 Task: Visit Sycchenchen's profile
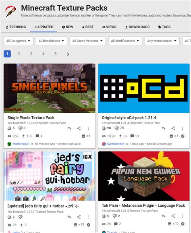(116, 144)
